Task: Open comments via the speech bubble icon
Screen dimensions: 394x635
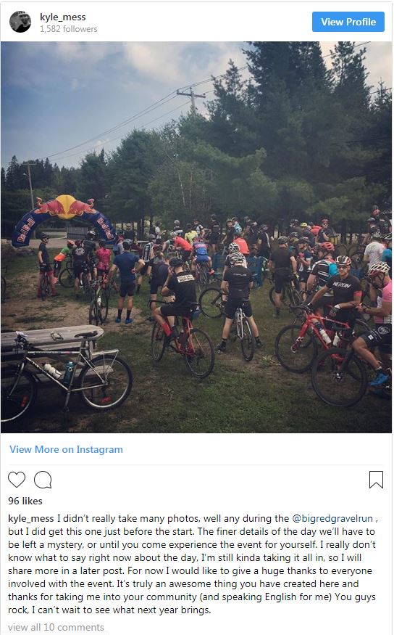Action: 43,480
